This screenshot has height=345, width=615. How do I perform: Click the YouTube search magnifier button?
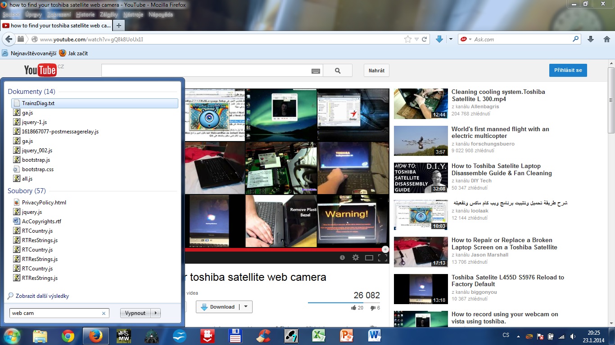click(338, 71)
